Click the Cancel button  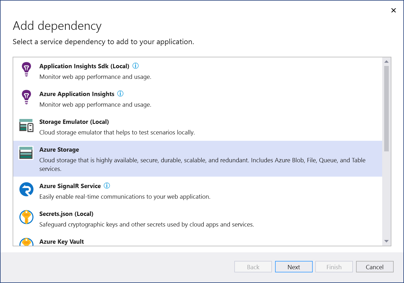(375, 267)
